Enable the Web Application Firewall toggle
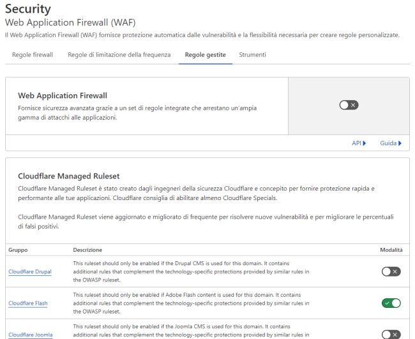This screenshot has width=415, height=339. pyautogui.click(x=349, y=105)
